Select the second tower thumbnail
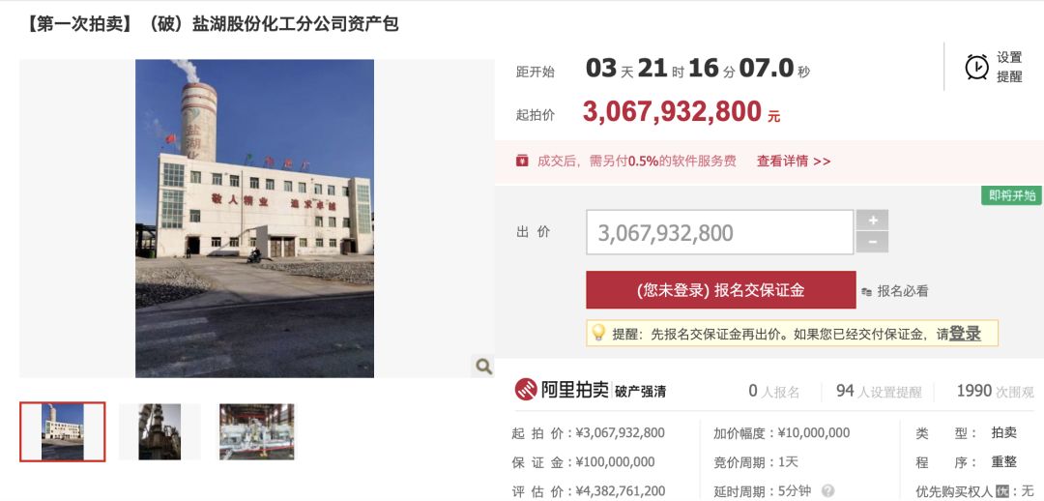The width and height of the screenshot is (1044, 501). [x=159, y=431]
